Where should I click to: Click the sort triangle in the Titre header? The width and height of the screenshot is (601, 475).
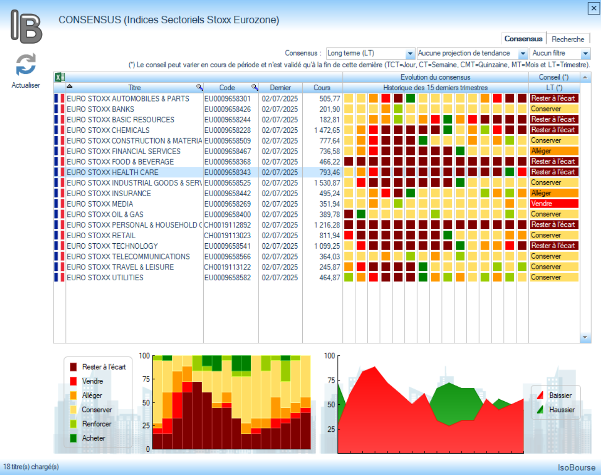[69, 86]
